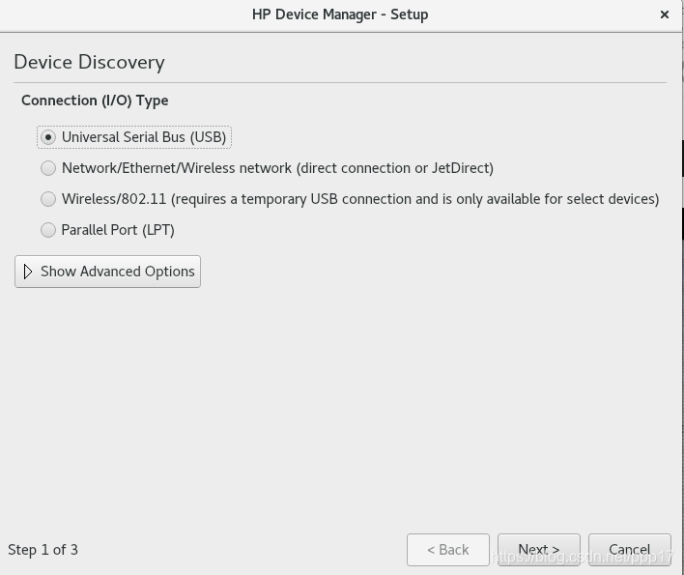Click the HP Device Manager - Setup title

tap(340, 14)
